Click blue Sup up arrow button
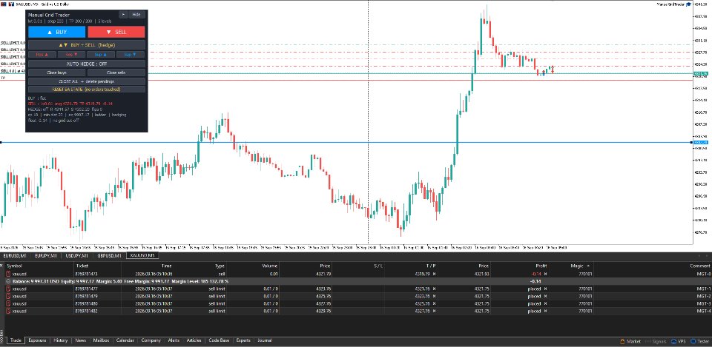The image size is (712, 347). point(101,54)
